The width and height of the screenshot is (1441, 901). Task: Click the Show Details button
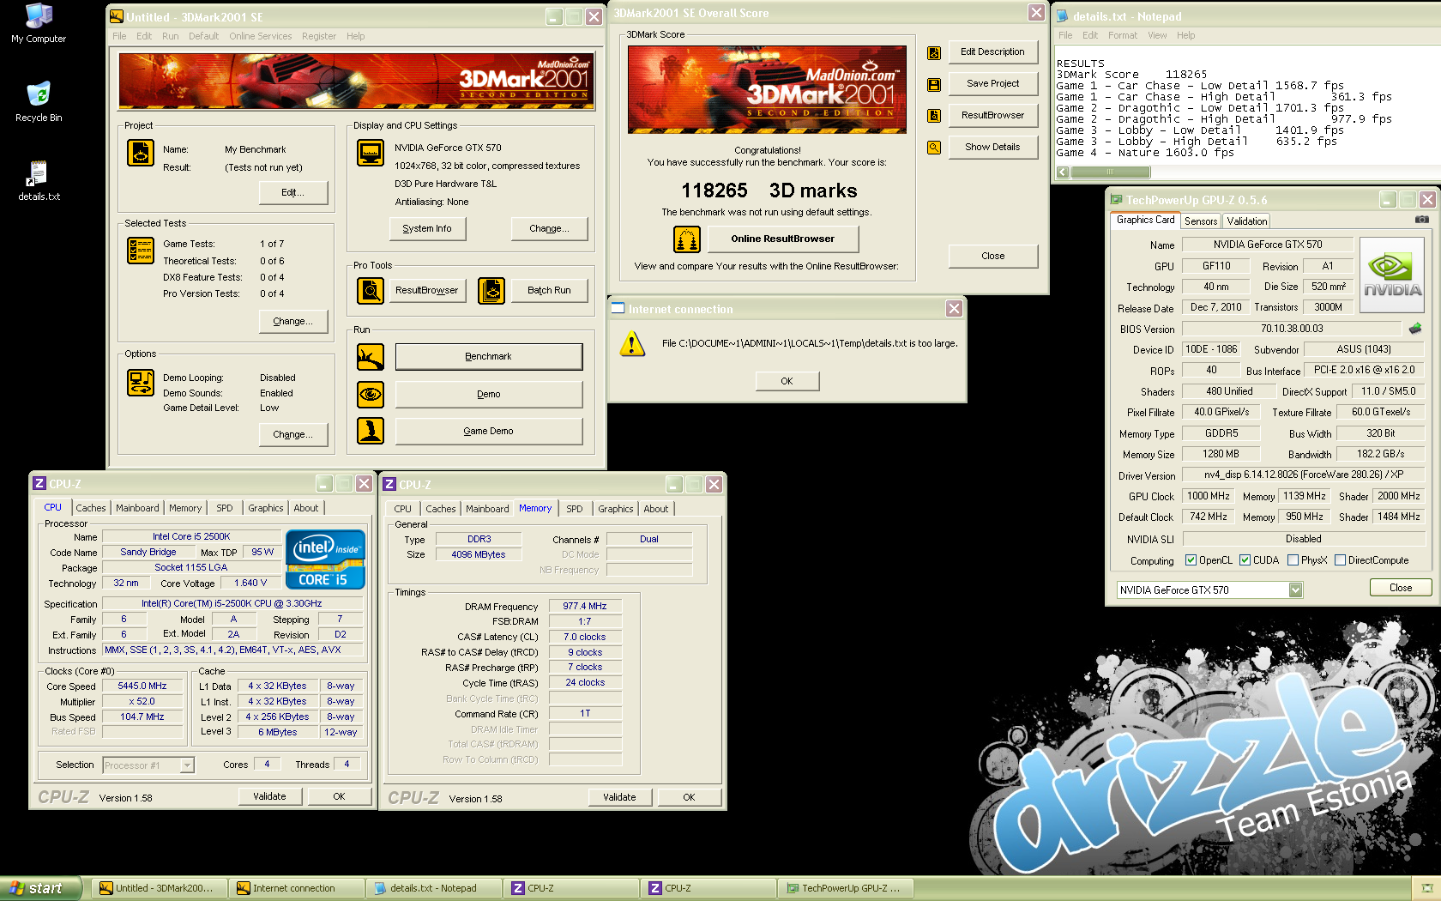(x=992, y=148)
